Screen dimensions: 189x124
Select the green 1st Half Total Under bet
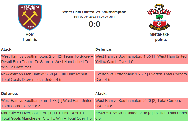pos(141,116)
